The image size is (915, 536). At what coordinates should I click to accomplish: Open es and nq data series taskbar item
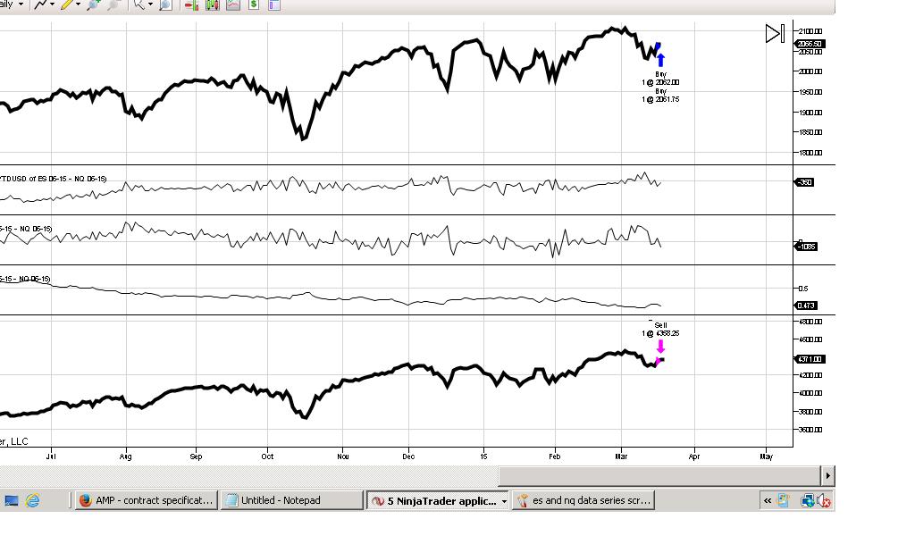pyautogui.click(x=583, y=500)
